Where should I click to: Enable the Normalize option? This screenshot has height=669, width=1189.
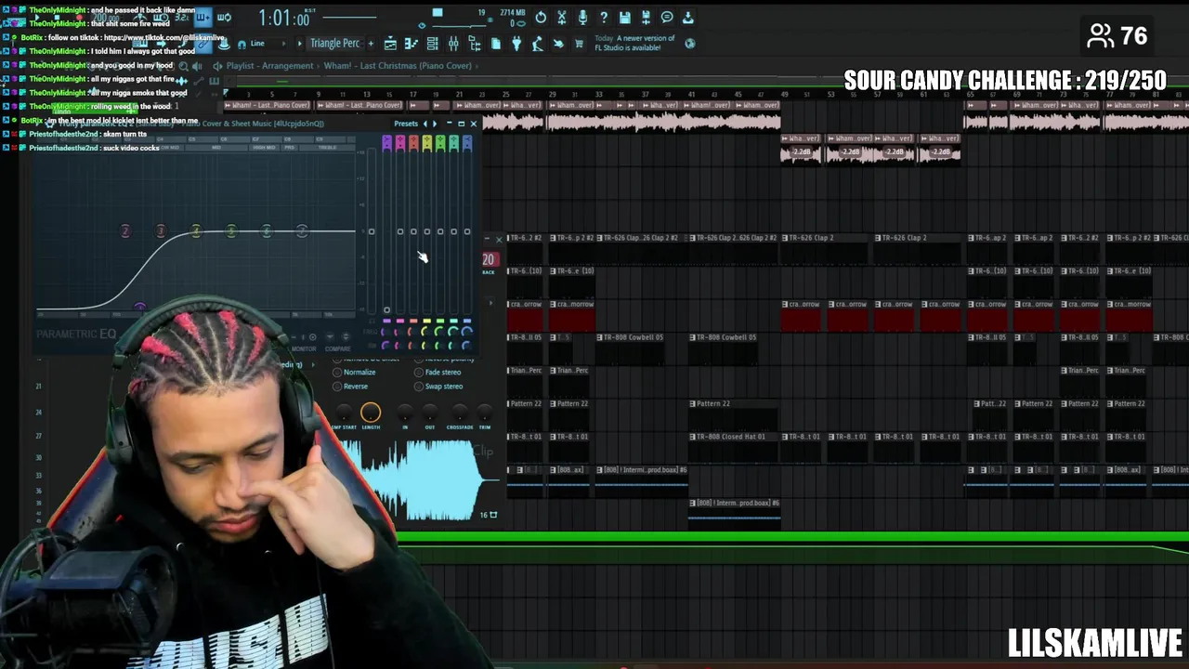click(x=355, y=372)
